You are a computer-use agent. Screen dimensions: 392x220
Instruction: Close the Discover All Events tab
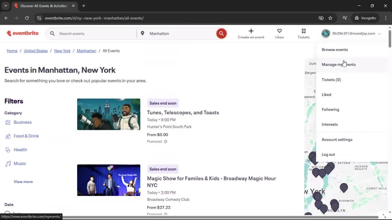(73, 6)
